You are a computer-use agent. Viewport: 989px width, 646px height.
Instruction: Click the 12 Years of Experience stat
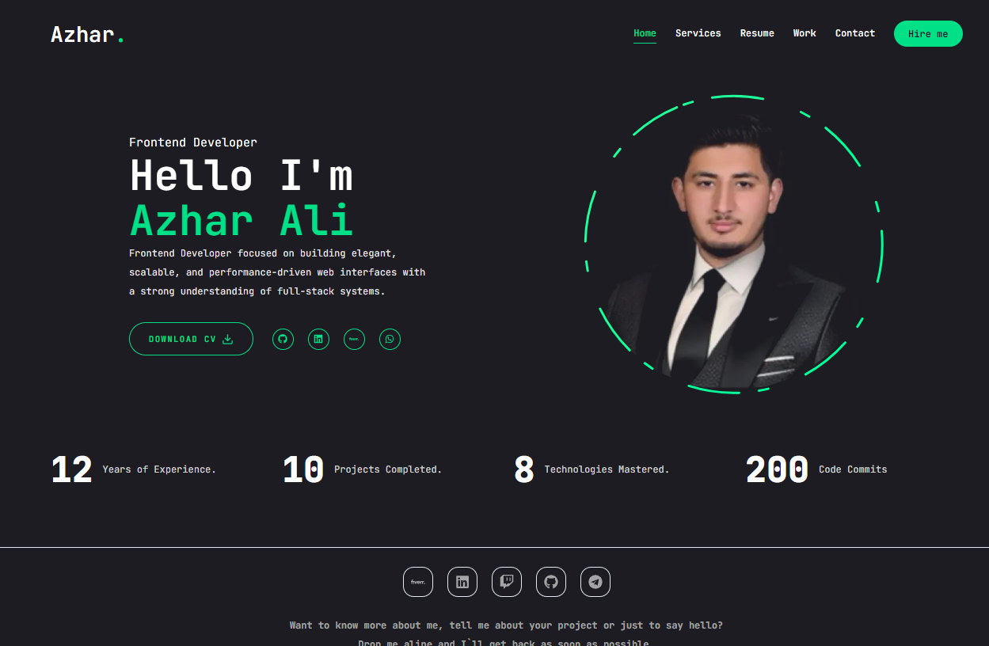coord(133,469)
